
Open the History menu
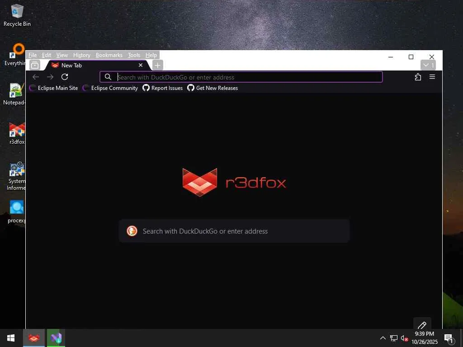82,55
